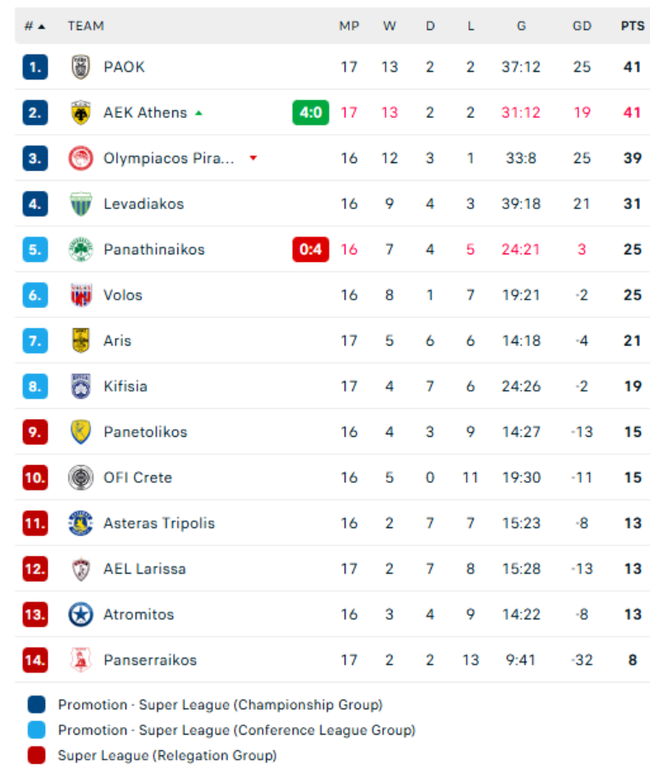Open the Aris team link
Image resolution: width=650 pixels, height=768 pixels.
click(118, 340)
